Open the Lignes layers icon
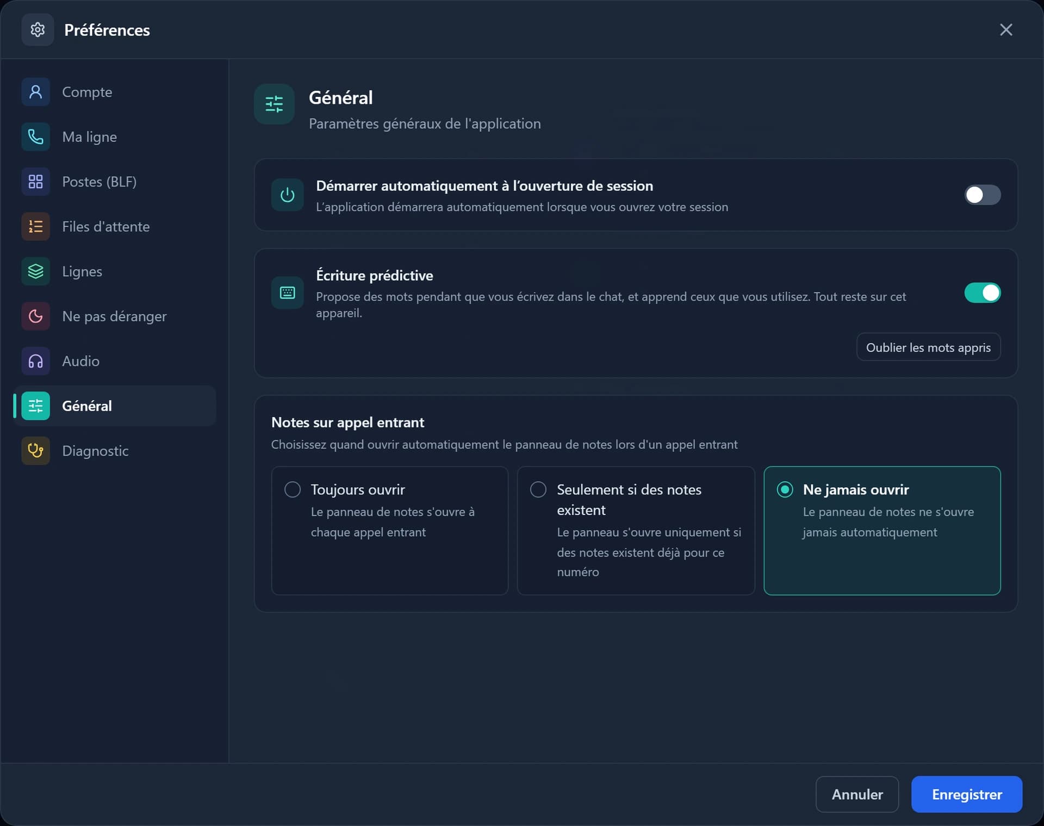The height and width of the screenshot is (826, 1044). [35, 271]
